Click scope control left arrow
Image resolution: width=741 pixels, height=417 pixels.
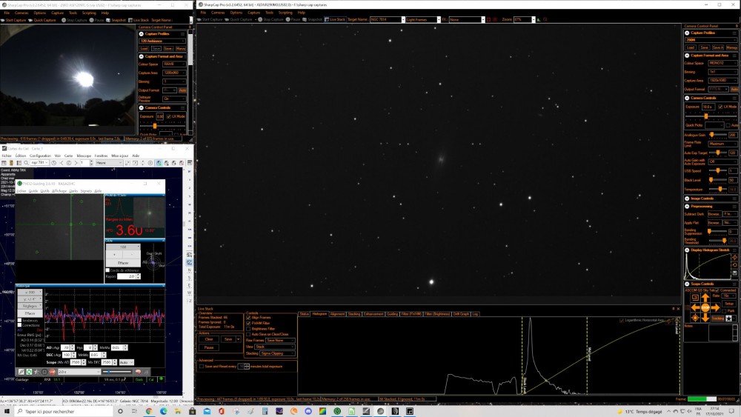tap(695, 307)
